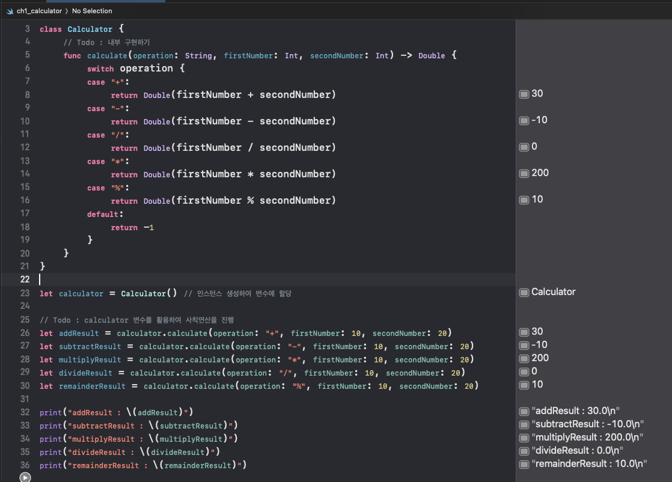
Task: Click the print statement on line 36
Action: tap(143, 465)
